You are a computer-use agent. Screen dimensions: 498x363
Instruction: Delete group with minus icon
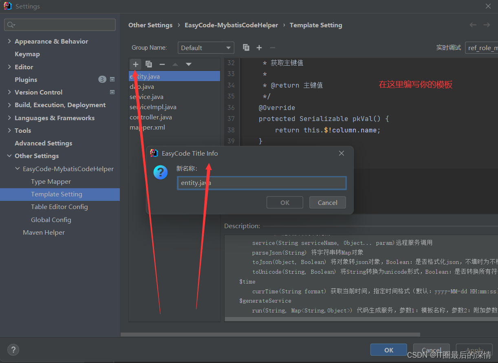[x=273, y=48]
